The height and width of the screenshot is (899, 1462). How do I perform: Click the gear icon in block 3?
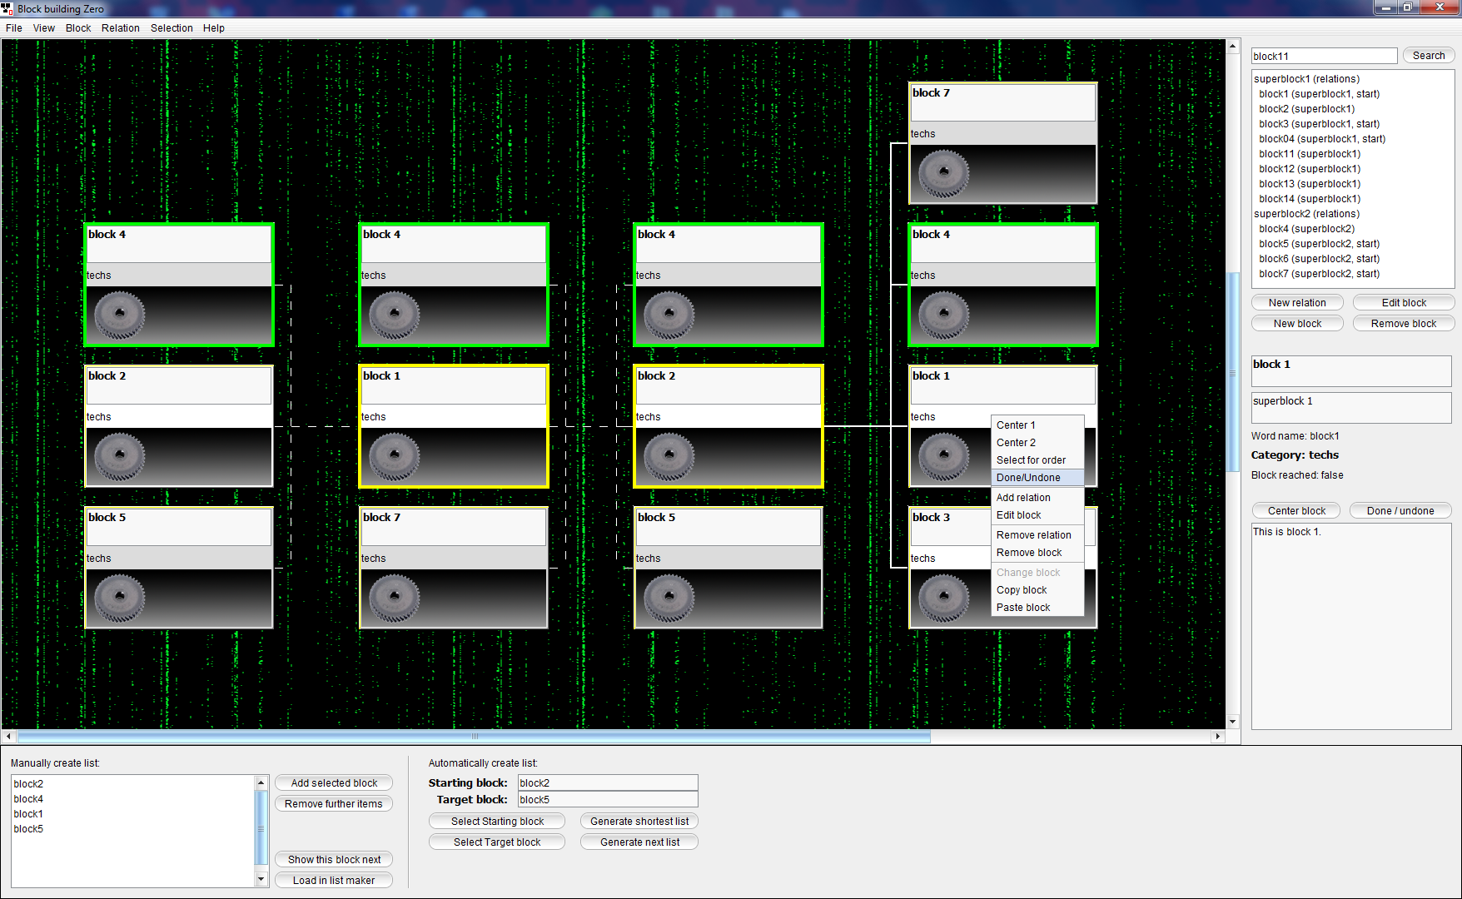(x=944, y=598)
